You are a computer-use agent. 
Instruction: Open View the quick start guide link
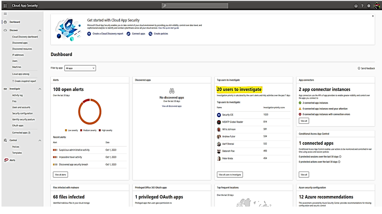pos(169,28)
